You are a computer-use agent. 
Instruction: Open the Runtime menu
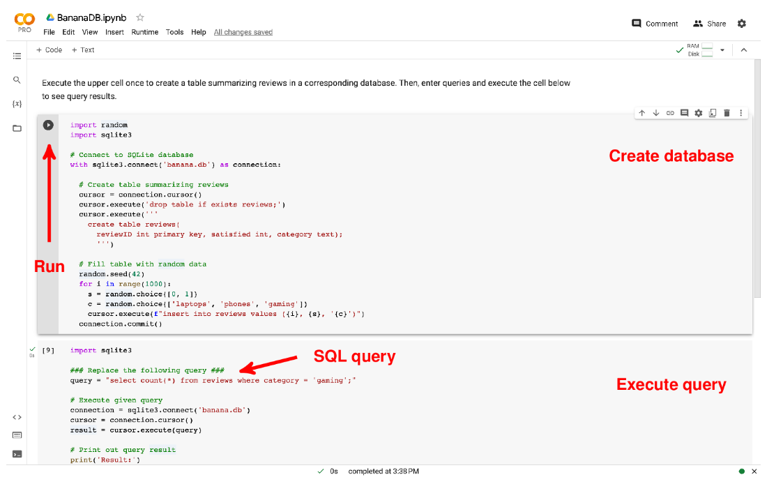(145, 32)
